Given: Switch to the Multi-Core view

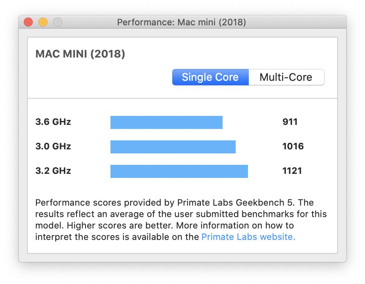Looking at the screenshot, I should tap(286, 77).
